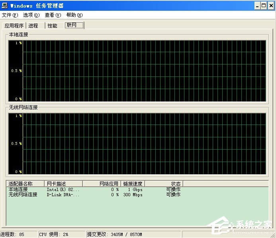Click the 本地连接 network usage graph
The image size is (276, 238).
point(144,70)
